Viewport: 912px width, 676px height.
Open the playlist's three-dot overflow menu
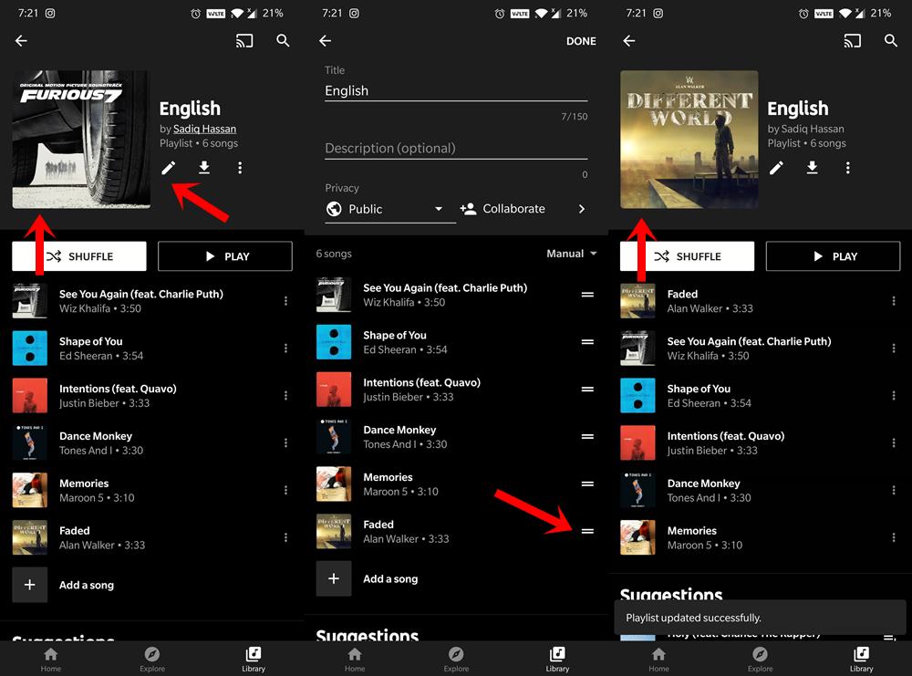240,168
